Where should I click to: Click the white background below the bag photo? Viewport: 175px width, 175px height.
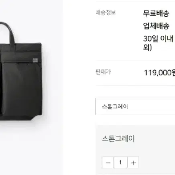point(31,147)
